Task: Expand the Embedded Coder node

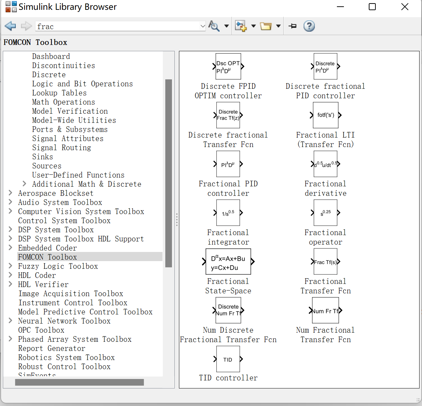Action: tap(10, 247)
